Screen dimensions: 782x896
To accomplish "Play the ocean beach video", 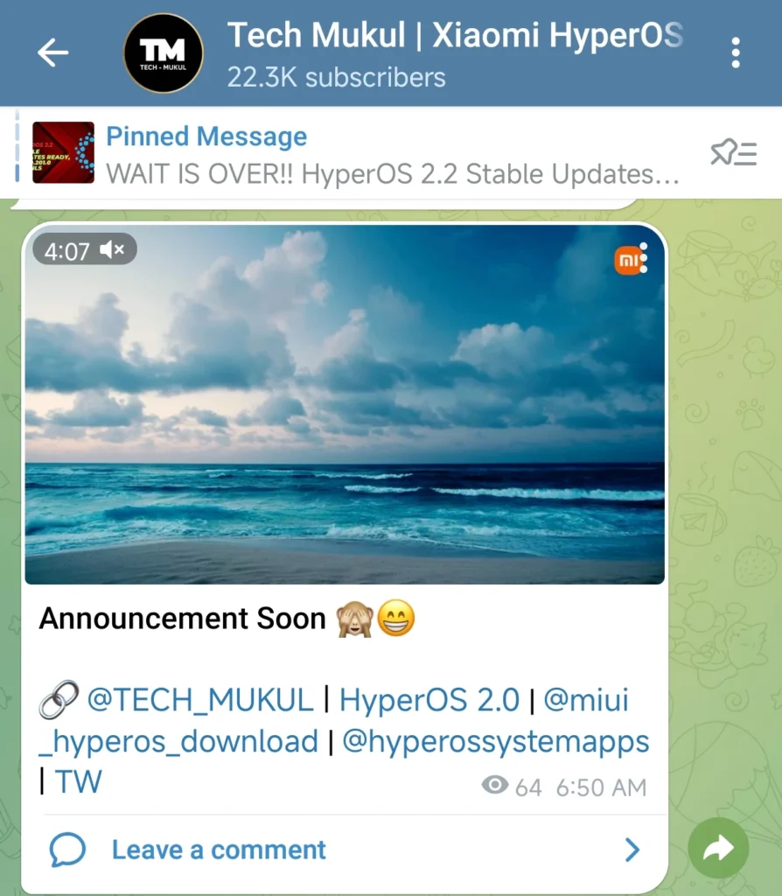I will tap(345, 404).
